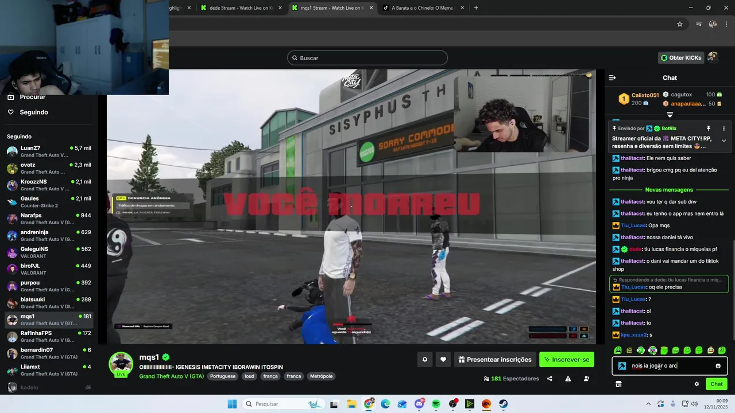Open the report warning triangle icon
The height and width of the screenshot is (413, 735).
pyautogui.click(x=568, y=379)
